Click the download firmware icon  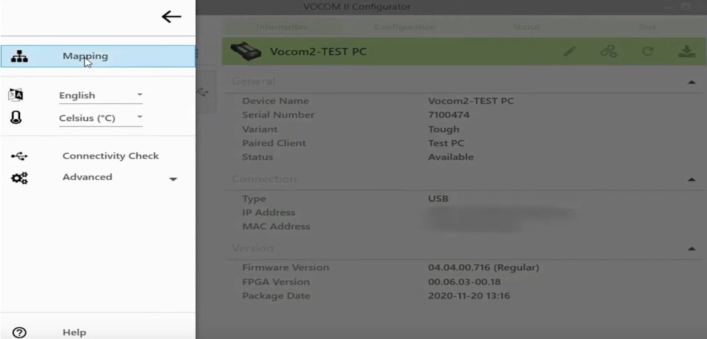pyautogui.click(x=687, y=52)
